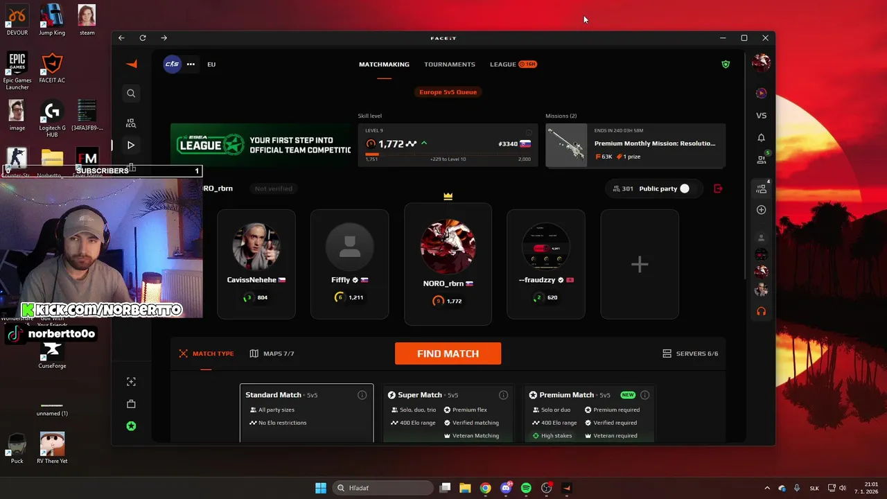Open the shop bag sidebar icon

coord(131,404)
